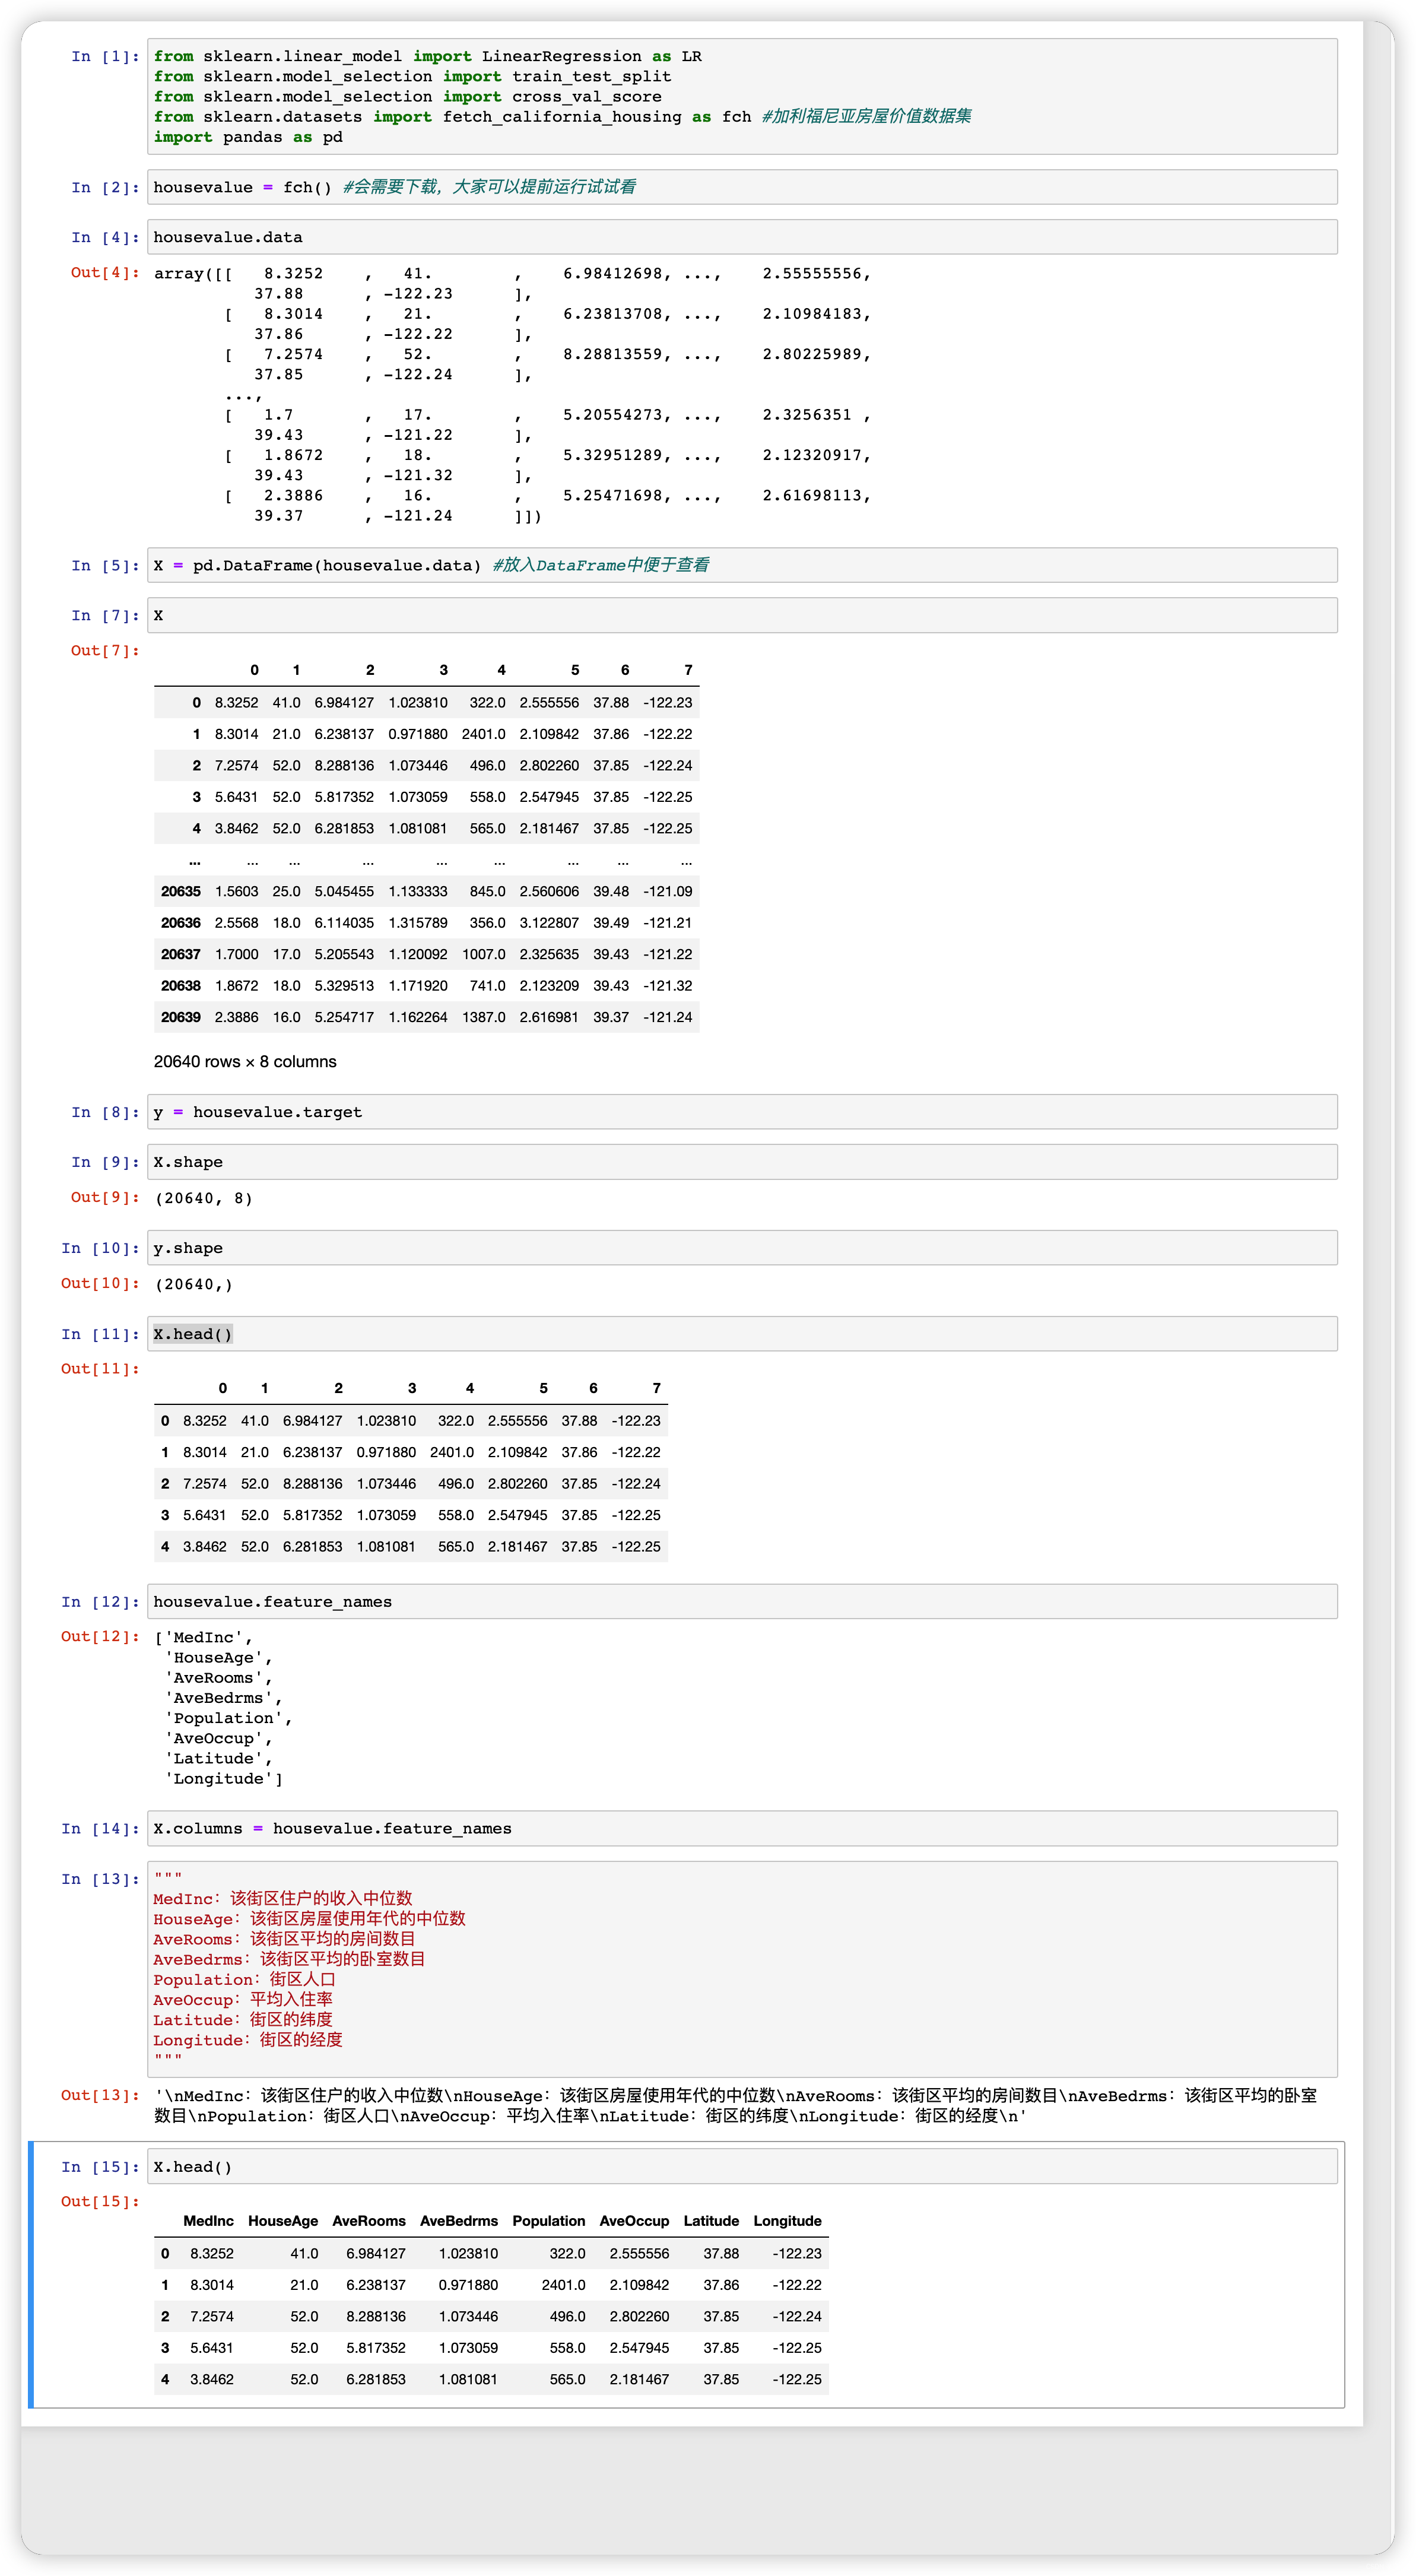This screenshot has width=1416, height=2576.
Task: Click value 2401.0 in Out[7] table
Action: pyautogui.click(x=484, y=734)
